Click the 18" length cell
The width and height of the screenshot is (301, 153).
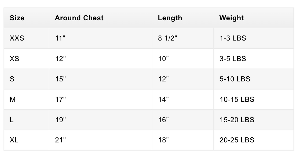click(183, 140)
